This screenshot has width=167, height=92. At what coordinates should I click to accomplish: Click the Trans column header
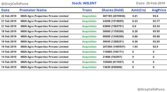(x=87, y=10)
